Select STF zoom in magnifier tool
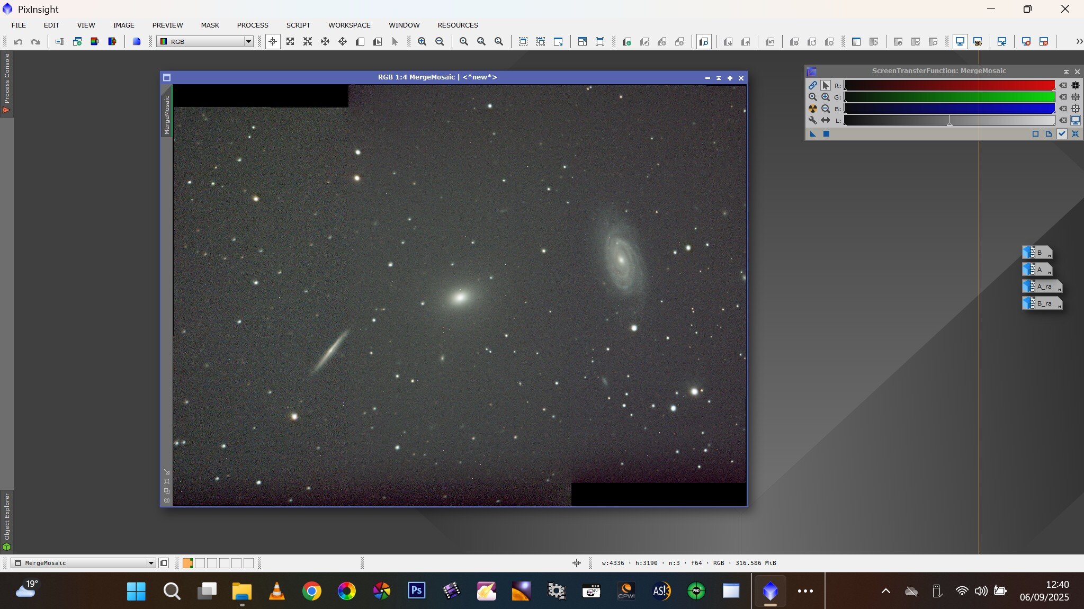 [825, 97]
